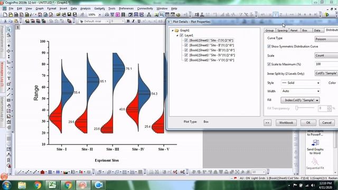Switch to the Box tab

click(x=305, y=31)
